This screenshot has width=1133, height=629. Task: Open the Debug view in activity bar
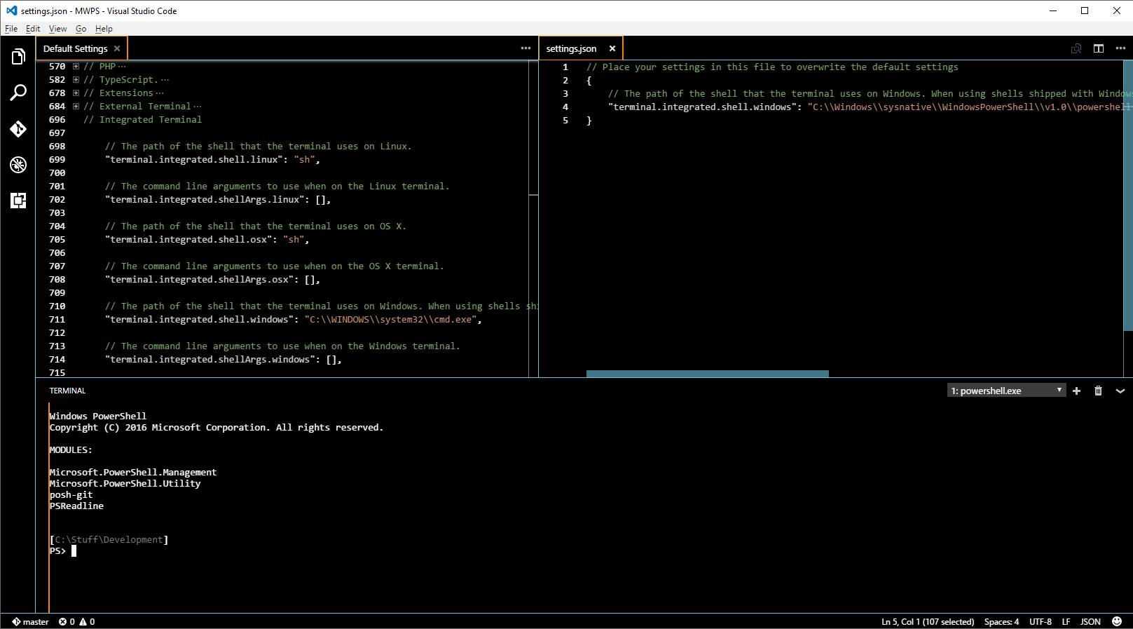click(x=18, y=165)
